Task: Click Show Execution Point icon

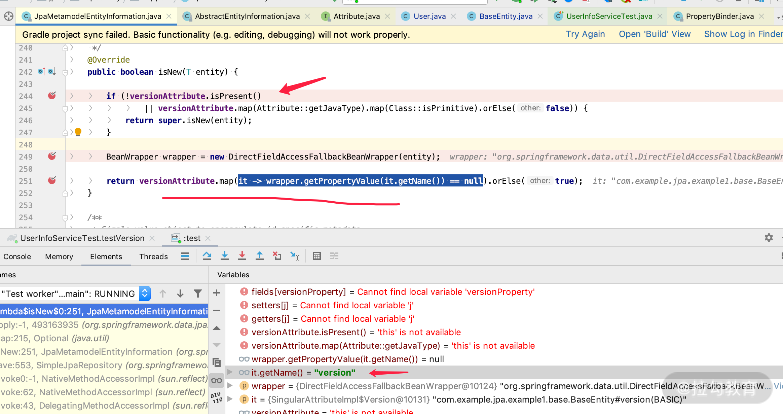Action: pos(185,256)
